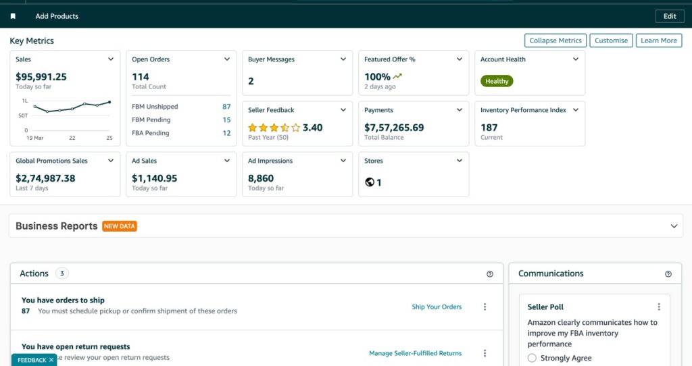Open the three-dot menu for orders to ship

pyautogui.click(x=485, y=307)
